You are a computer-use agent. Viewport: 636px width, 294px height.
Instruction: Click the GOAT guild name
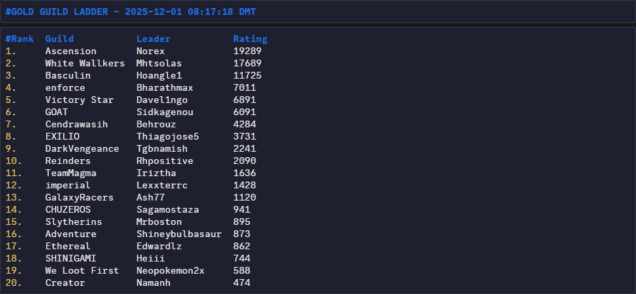coord(56,112)
